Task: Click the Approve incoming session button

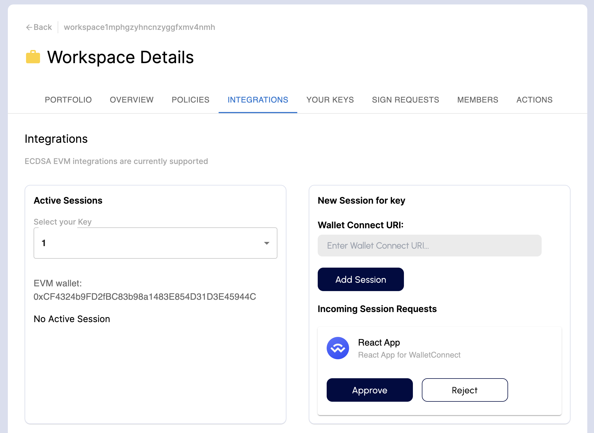Action: pyautogui.click(x=370, y=390)
